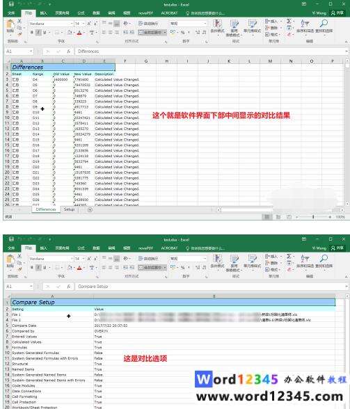
Task: Click Share button in lower window
Action: tap(337, 248)
